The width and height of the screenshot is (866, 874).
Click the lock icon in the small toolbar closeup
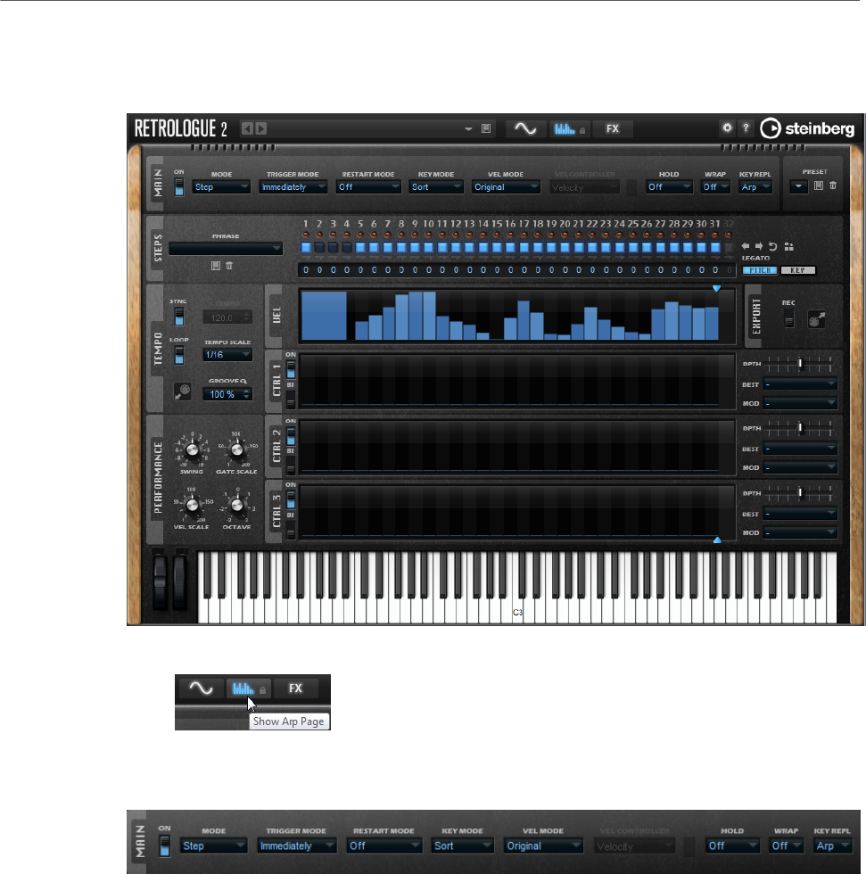tap(262, 690)
